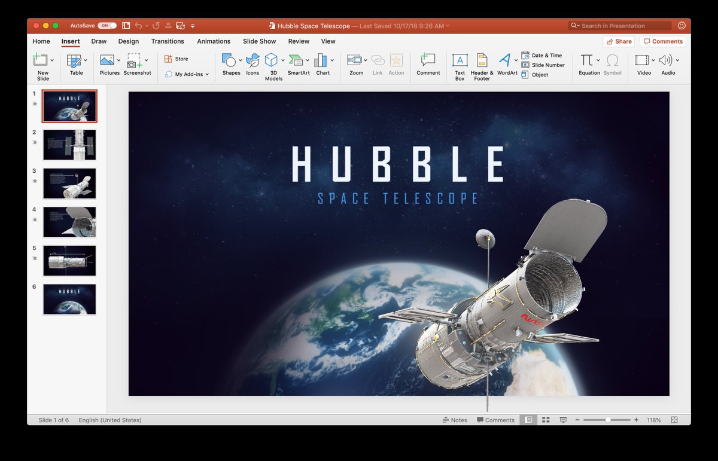The height and width of the screenshot is (461, 718).
Task: Click the zoom out minus button
Action: tap(577, 420)
